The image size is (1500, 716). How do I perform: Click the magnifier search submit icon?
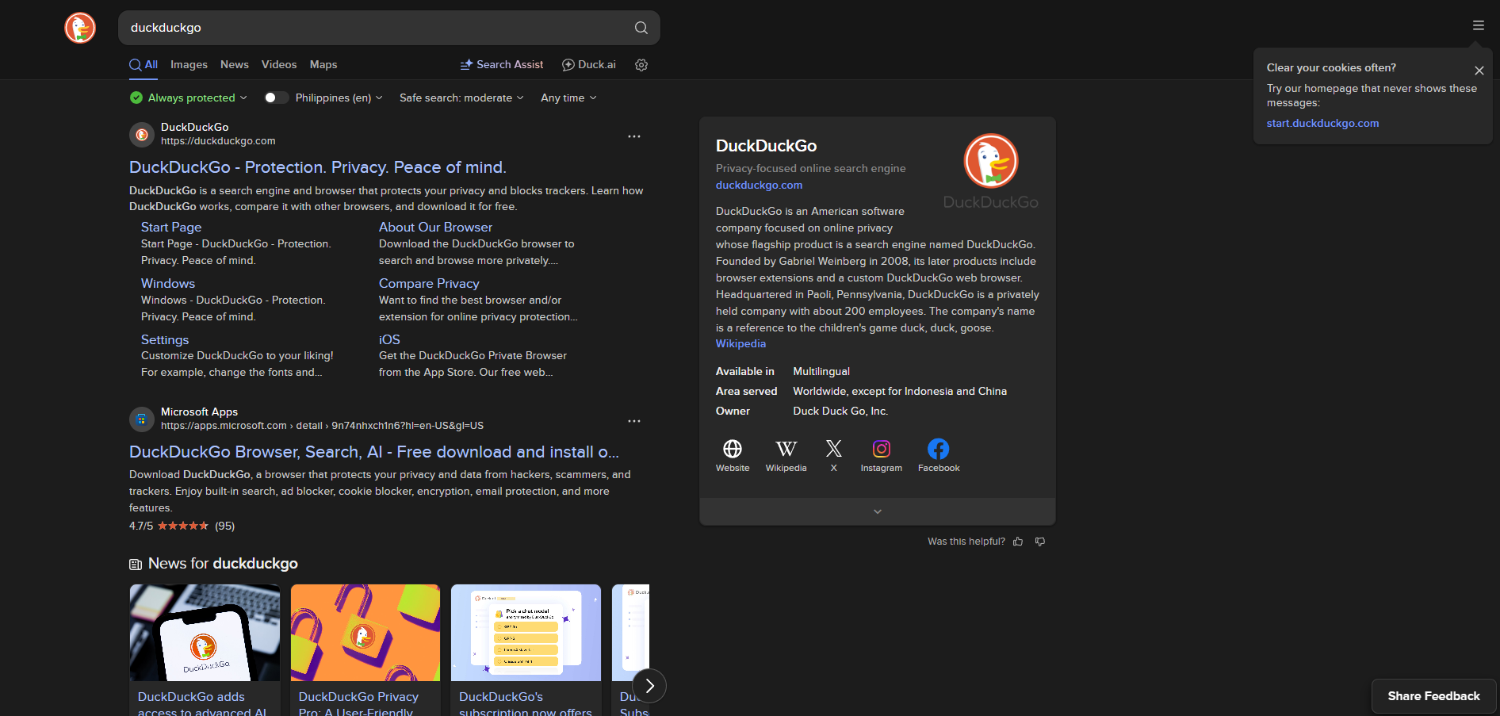click(641, 28)
